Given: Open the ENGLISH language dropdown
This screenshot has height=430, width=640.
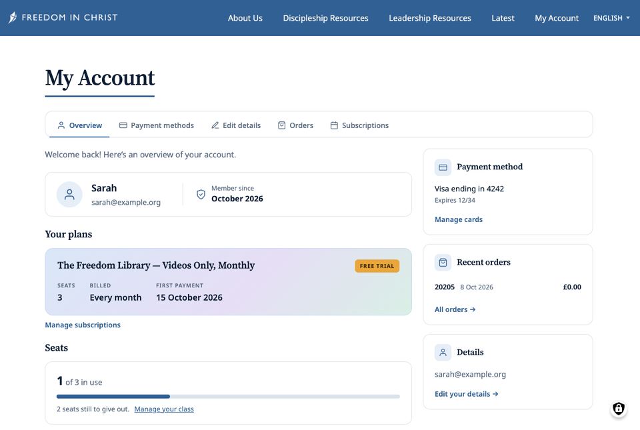Looking at the screenshot, I should coord(611,18).
